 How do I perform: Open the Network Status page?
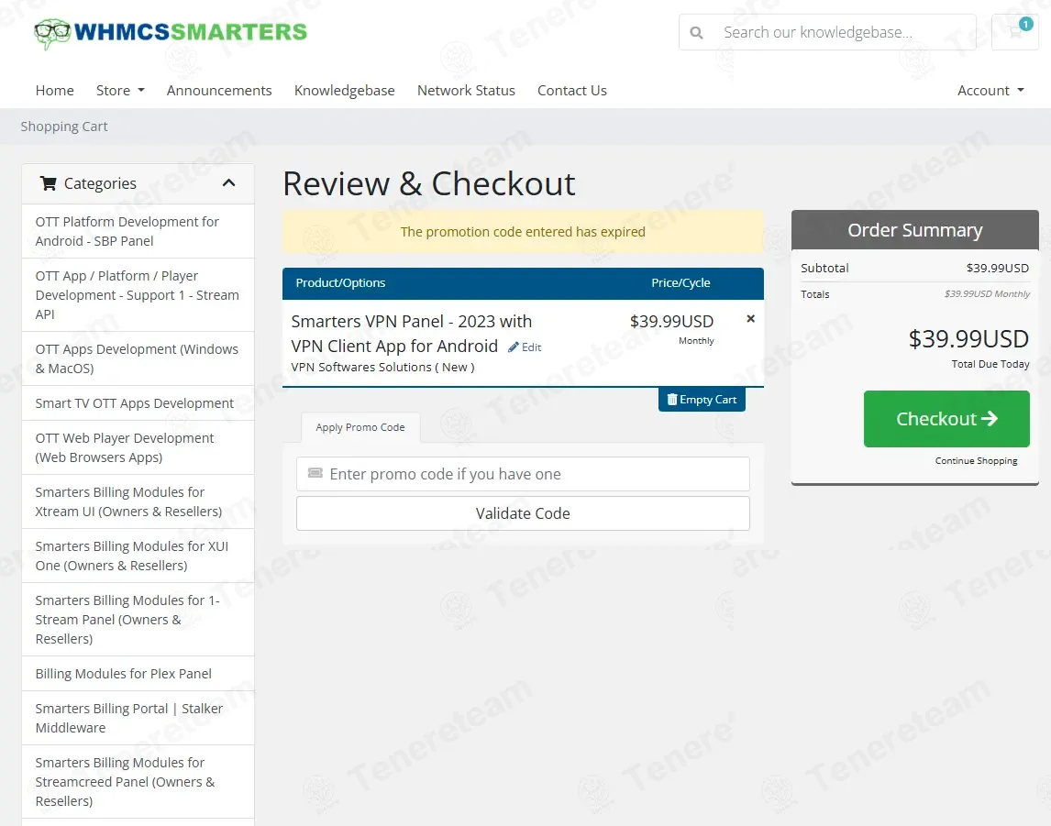click(466, 91)
